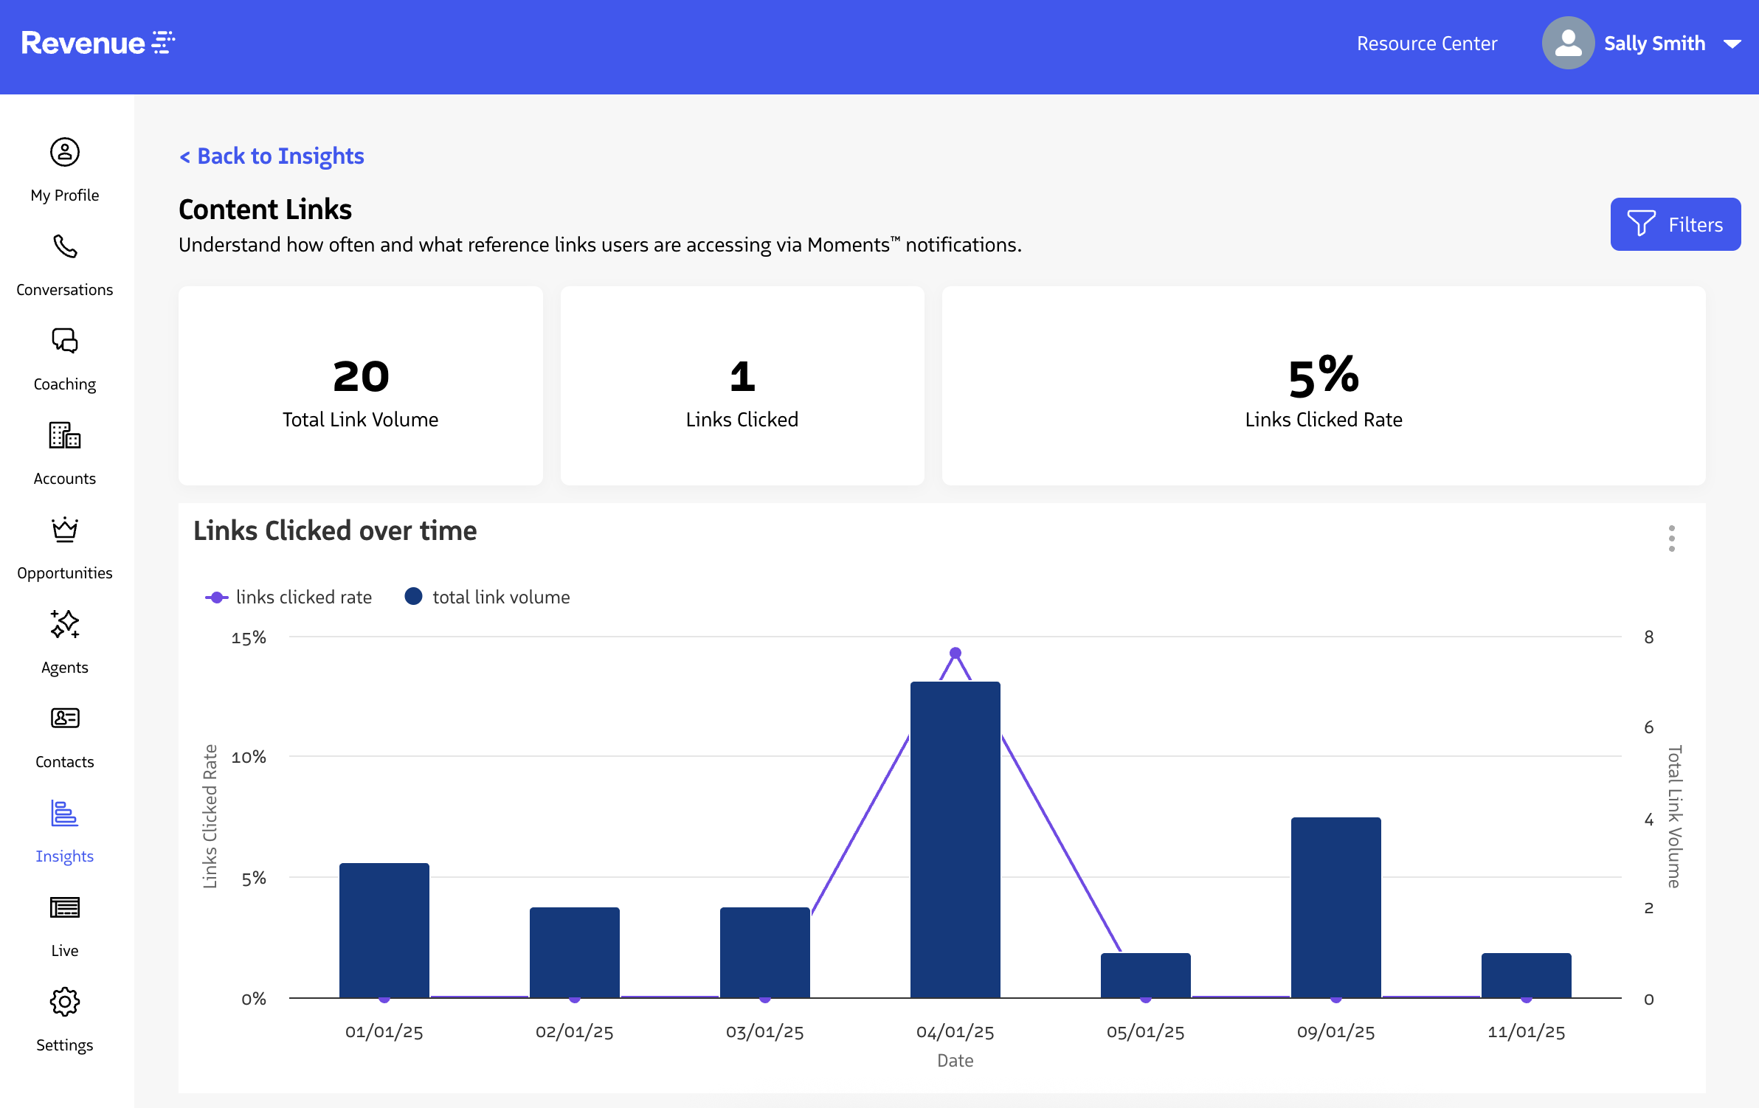Toggle links clicked rate legend series
Viewport: 1759px width, 1108px height.
tap(288, 598)
